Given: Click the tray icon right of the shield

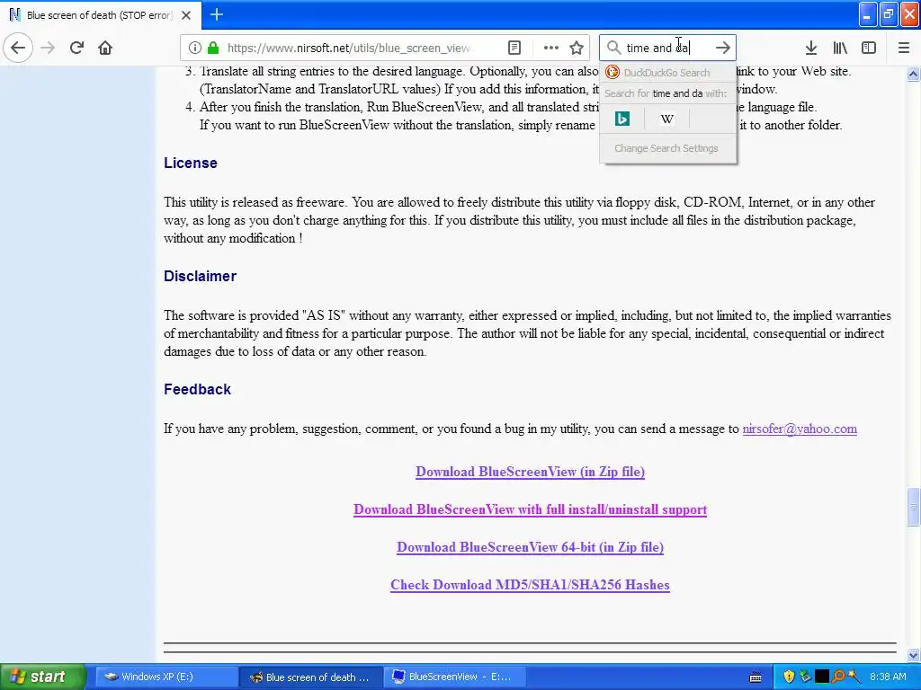Looking at the screenshot, I should click(805, 677).
